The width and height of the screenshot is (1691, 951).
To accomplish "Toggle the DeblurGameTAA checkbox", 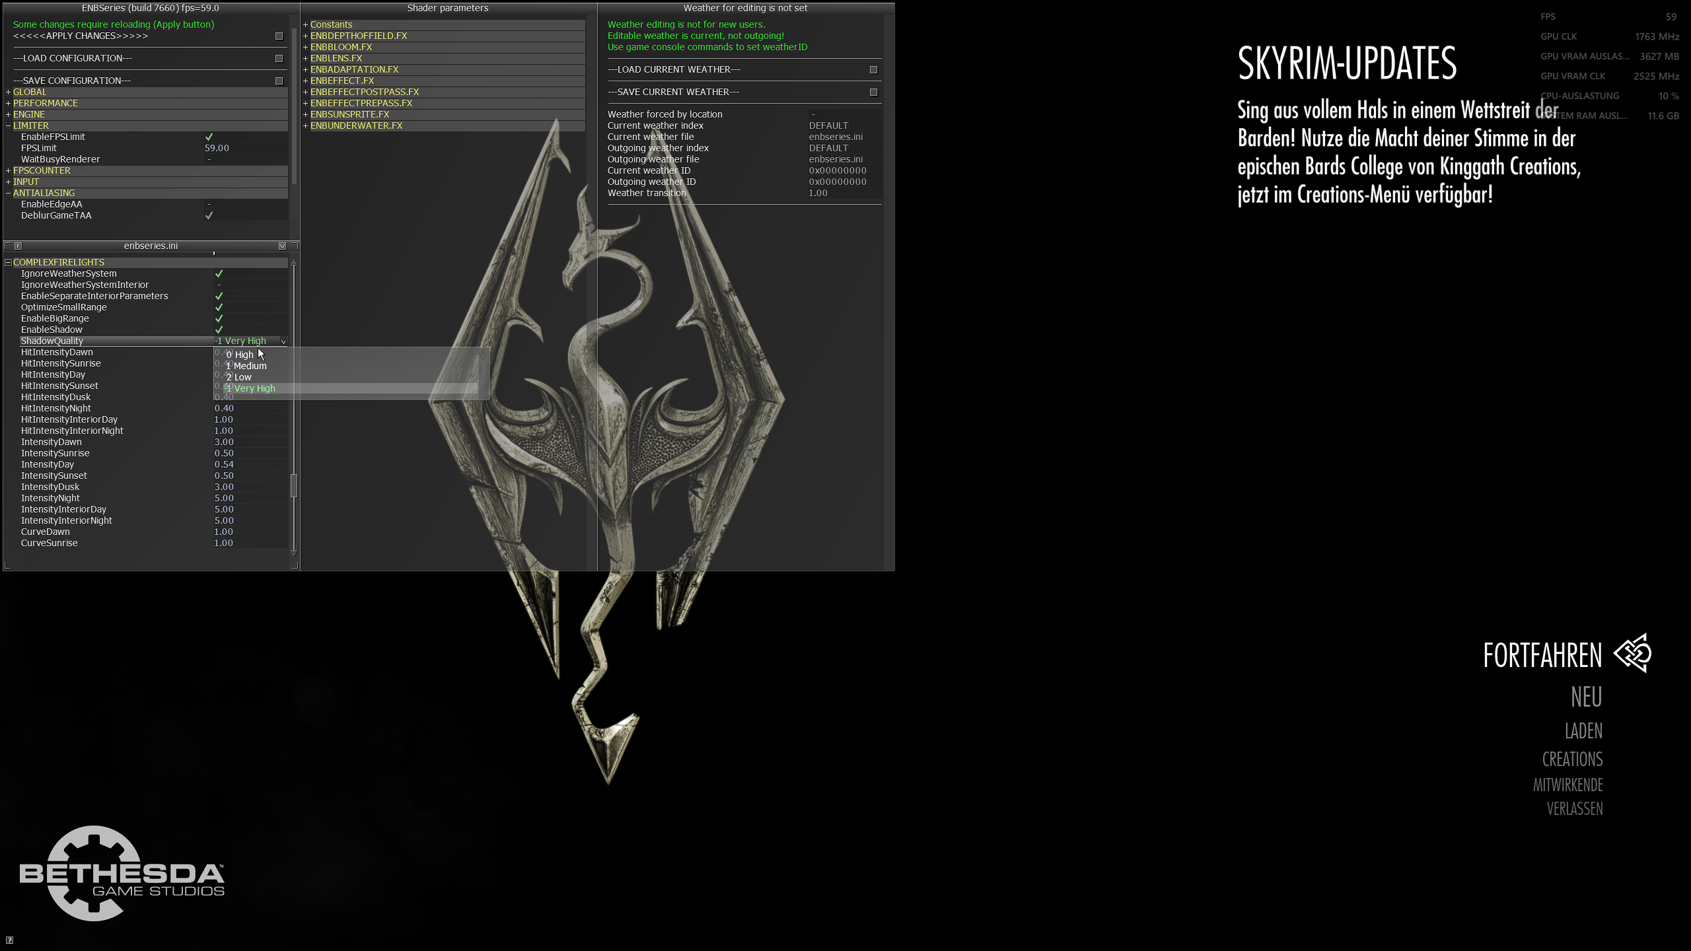I will click(209, 215).
